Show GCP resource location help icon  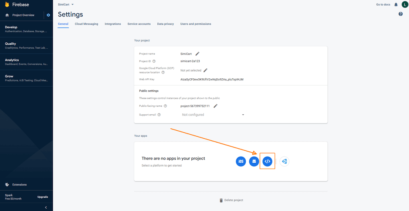click(163, 72)
